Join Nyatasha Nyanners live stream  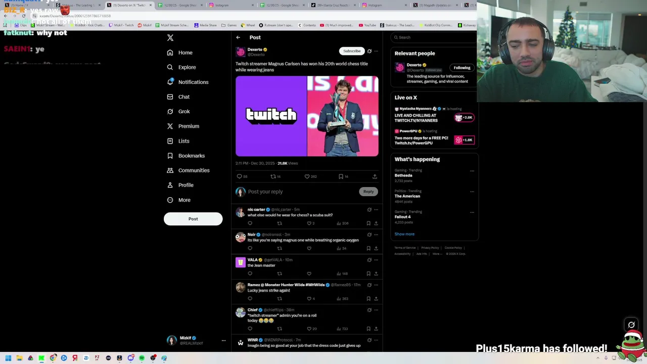point(435,116)
